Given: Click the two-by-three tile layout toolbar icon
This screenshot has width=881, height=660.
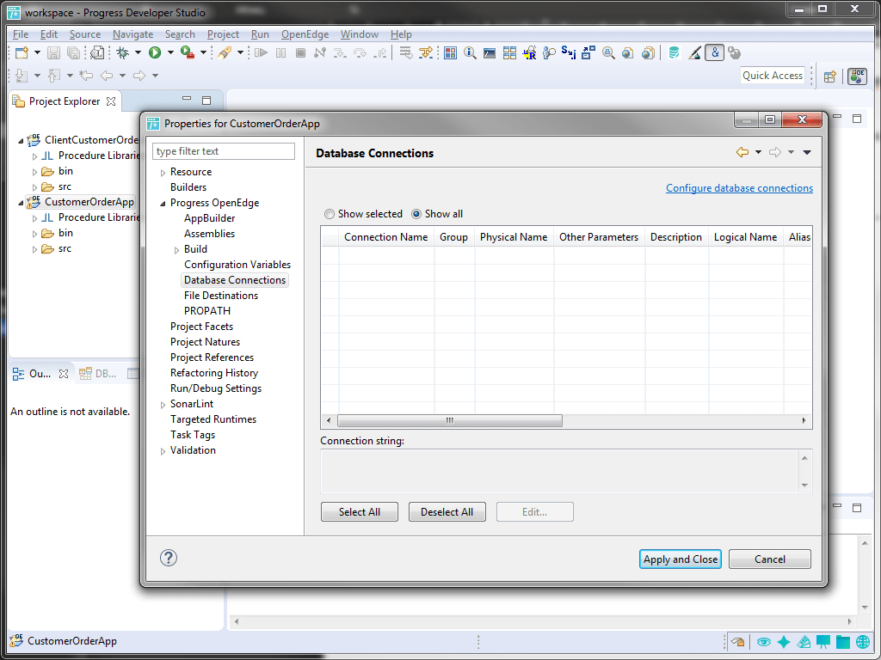Looking at the screenshot, I should click(x=509, y=52).
